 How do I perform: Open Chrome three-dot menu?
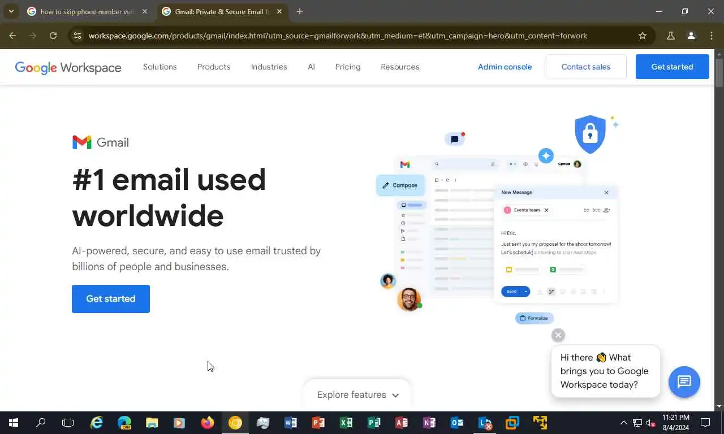coord(712,36)
